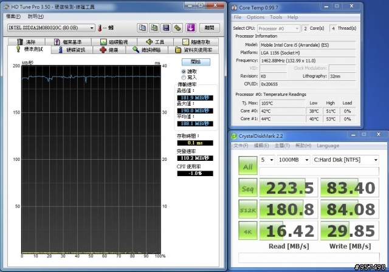Open the Disk Monitor tab with the bar chart icon
389x272 pixels.
(x=115, y=42)
